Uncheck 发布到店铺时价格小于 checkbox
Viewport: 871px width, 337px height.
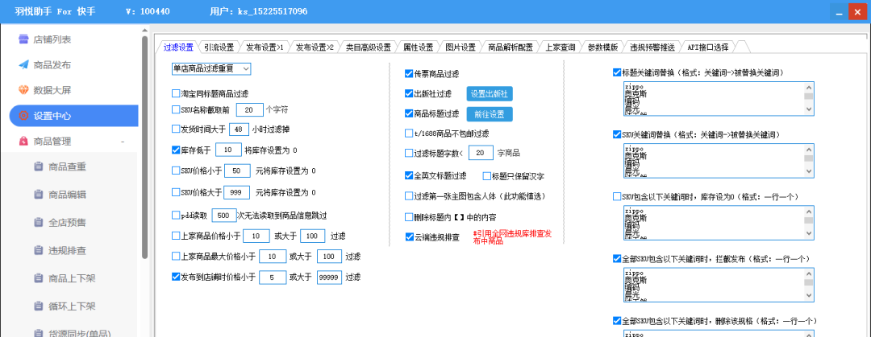(176, 277)
